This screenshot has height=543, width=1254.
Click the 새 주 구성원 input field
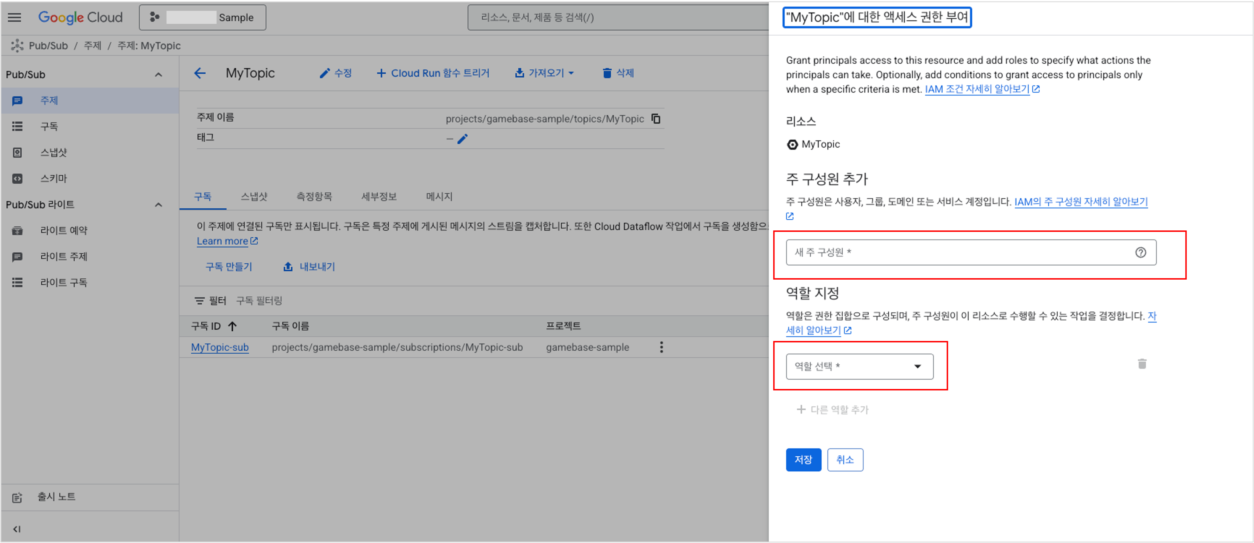(x=969, y=252)
